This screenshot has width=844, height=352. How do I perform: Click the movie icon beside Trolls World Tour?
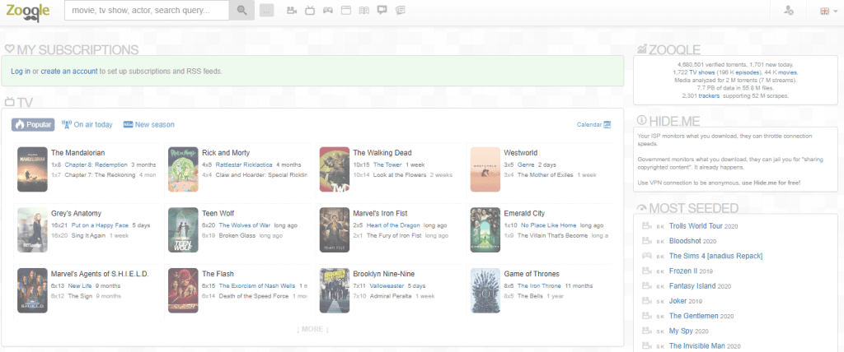[x=647, y=226]
